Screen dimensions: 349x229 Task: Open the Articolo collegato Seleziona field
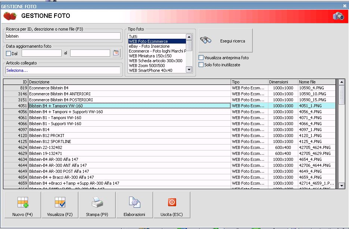63,70
